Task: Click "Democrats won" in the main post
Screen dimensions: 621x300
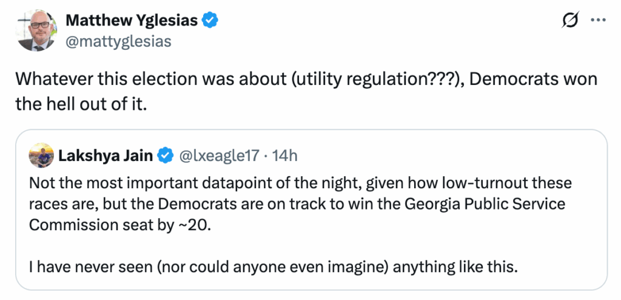Action: (x=535, y=80)
